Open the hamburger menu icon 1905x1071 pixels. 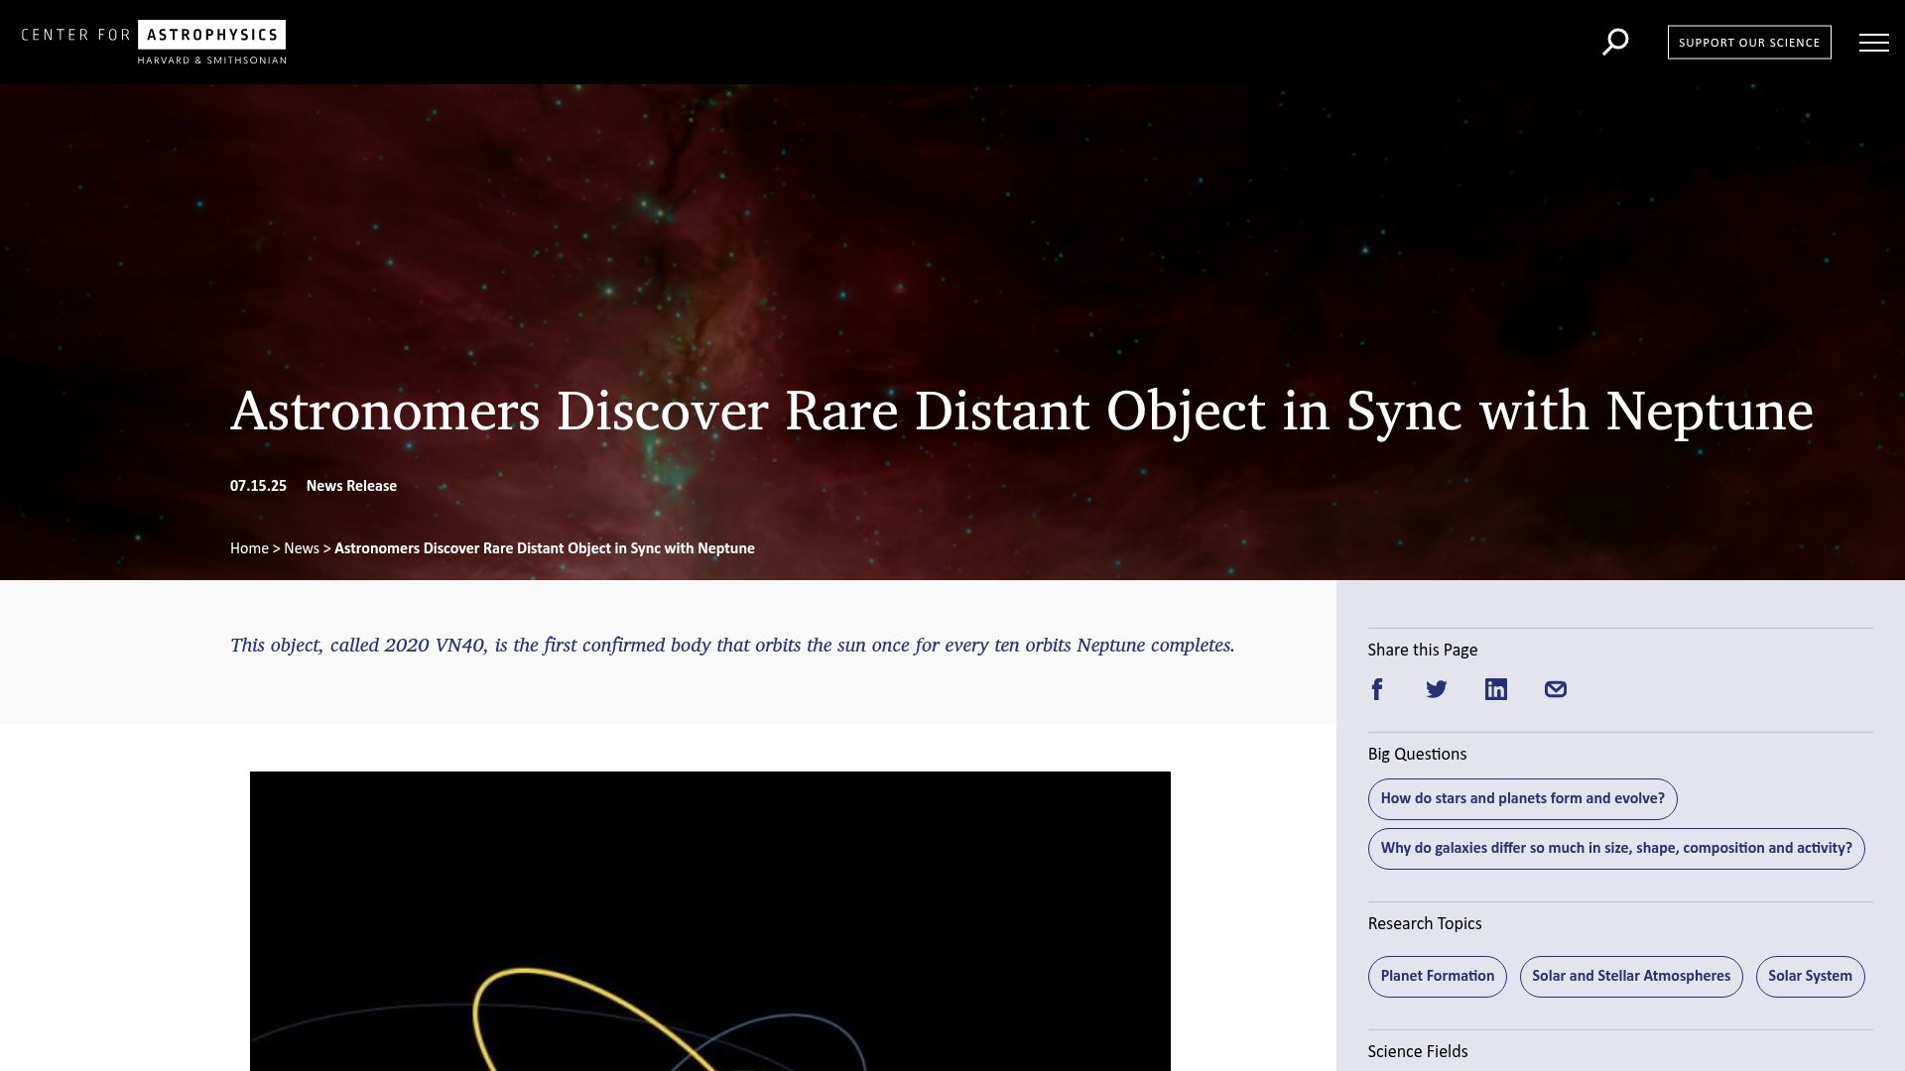pos(1873,43)
